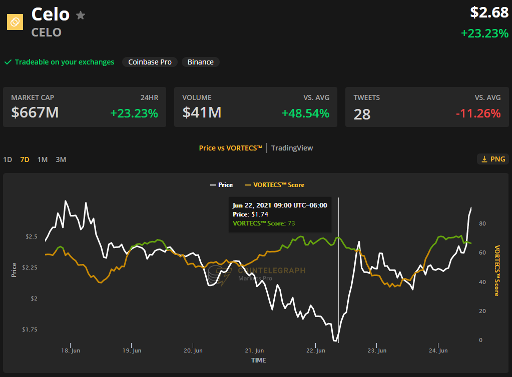Image resolution: width=512 pixels, height=377 pixels.
Task: Open the Volume stats card
Action: pos(256,107)
